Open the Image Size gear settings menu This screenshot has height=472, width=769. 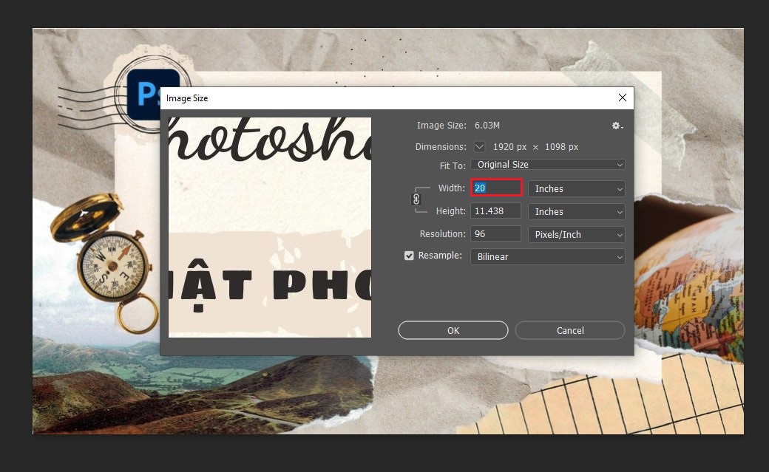click(x=617, y=126)
